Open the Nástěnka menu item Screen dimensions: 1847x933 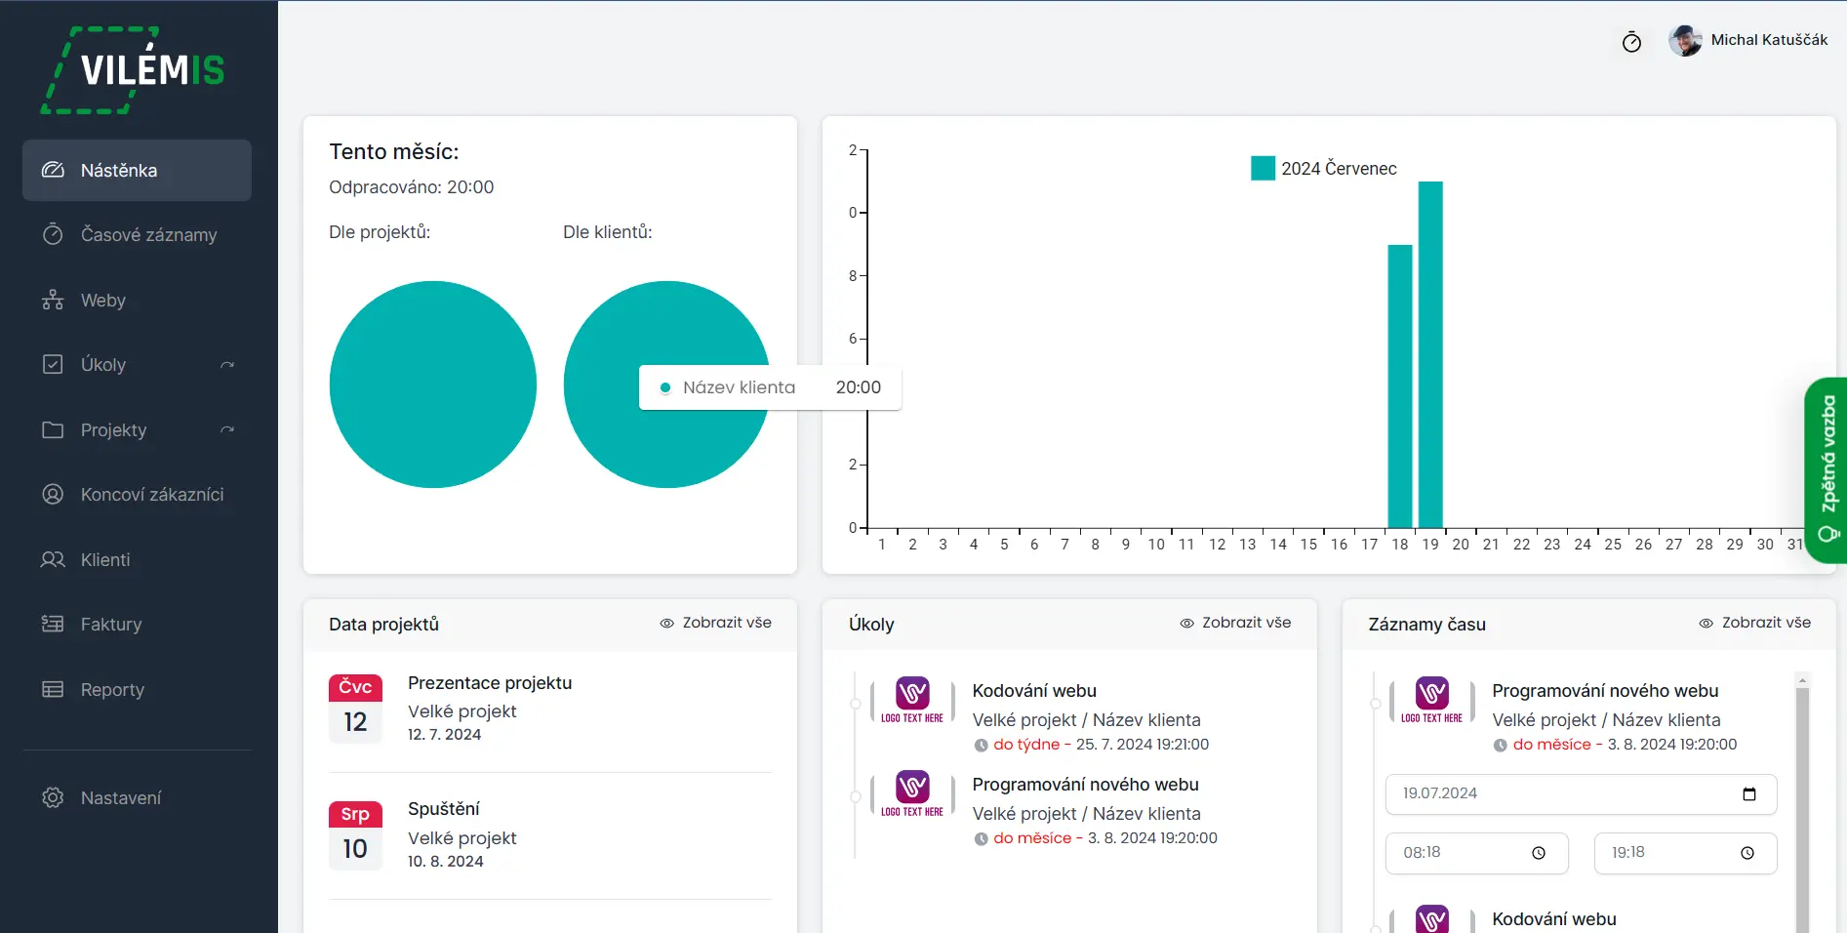pyautogui.click(x=137, y=170)
